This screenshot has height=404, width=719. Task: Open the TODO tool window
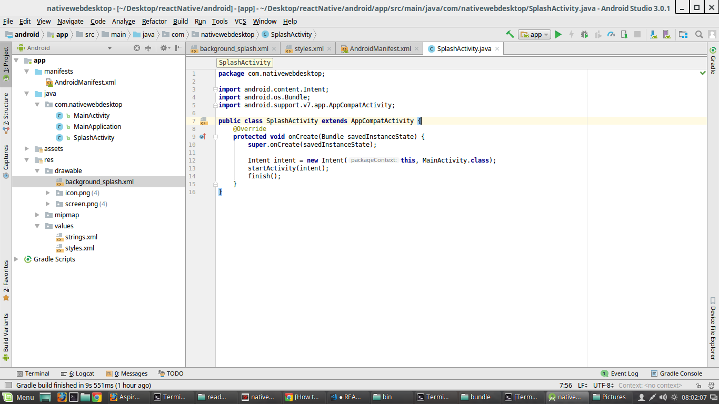[x=171, y=373]
